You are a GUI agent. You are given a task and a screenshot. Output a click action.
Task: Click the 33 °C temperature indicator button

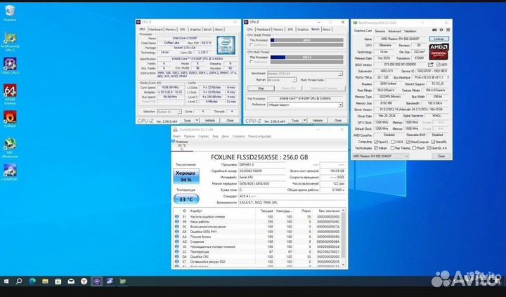(186, 199)
